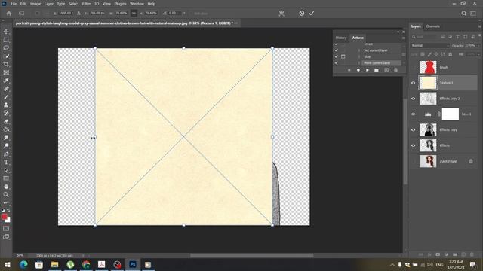Open search icon at top right
Image resolution: width=483 pixels, height=271 pixels.
click(x=463, y=14)
